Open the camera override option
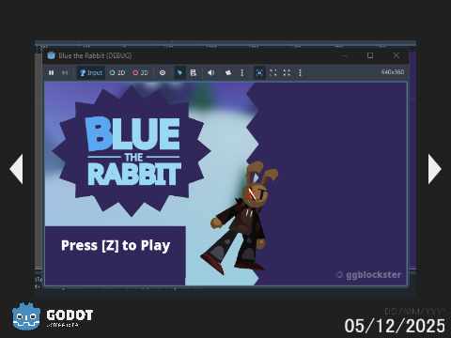The height and width of the screenshot is (338, 451). tap(228, 73)
